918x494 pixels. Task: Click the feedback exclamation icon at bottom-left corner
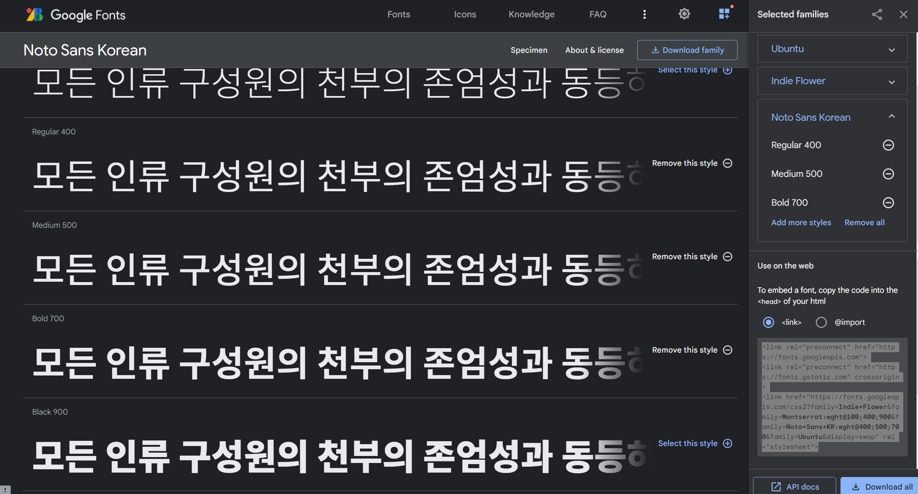point(5,490)
